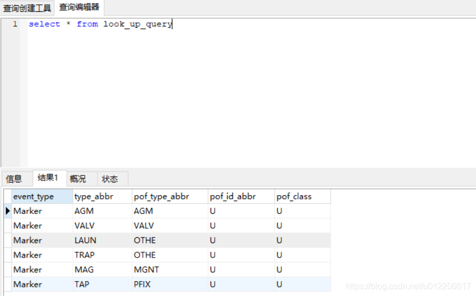Click the PFIX cell in last row

[x=170, y=284]
